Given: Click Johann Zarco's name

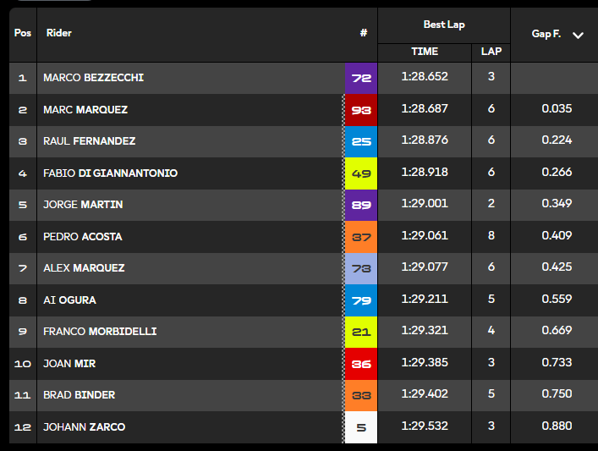Looking at the screenshot, I should tap(85, 426).
